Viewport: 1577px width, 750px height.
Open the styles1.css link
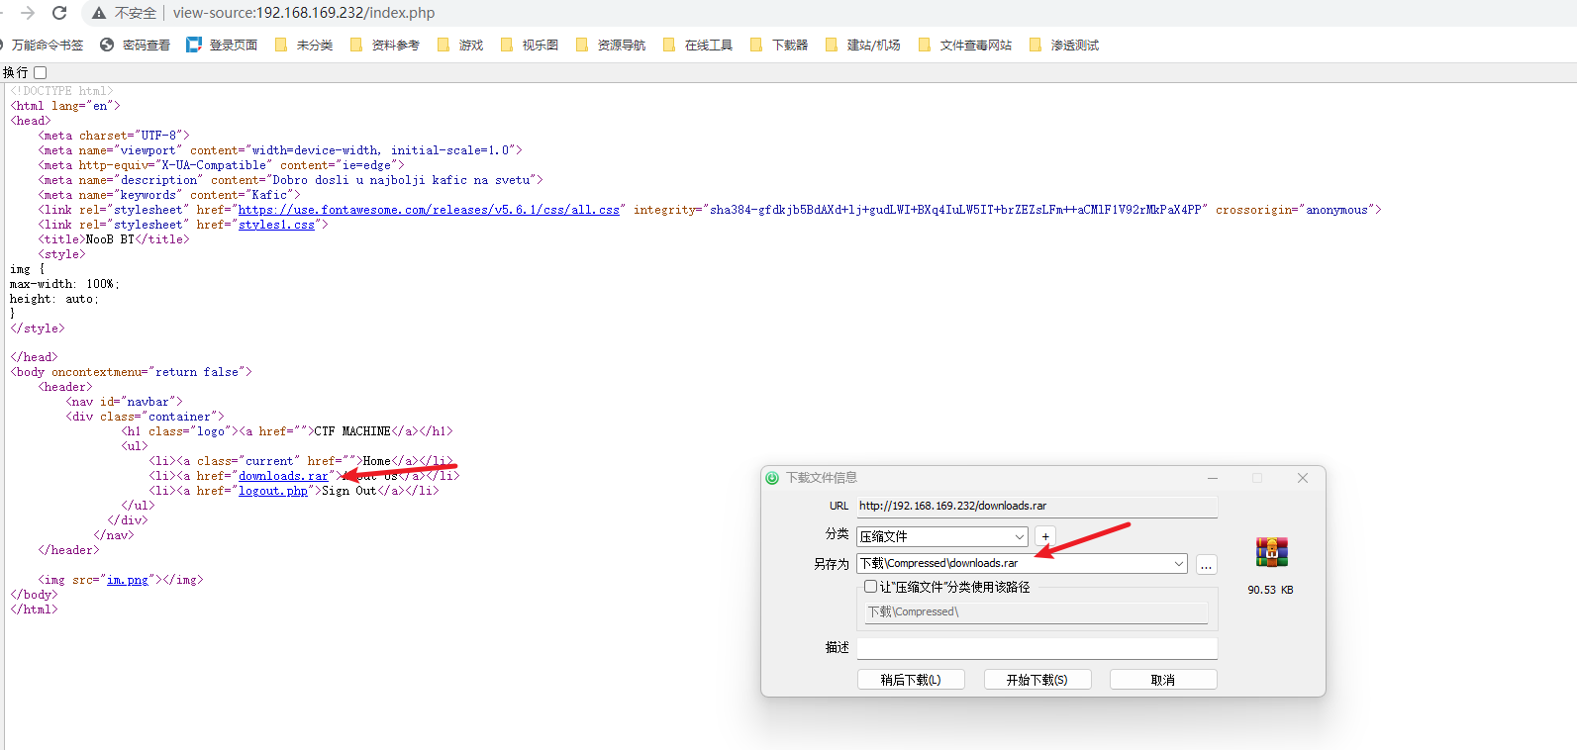click(x=276, y=225)
